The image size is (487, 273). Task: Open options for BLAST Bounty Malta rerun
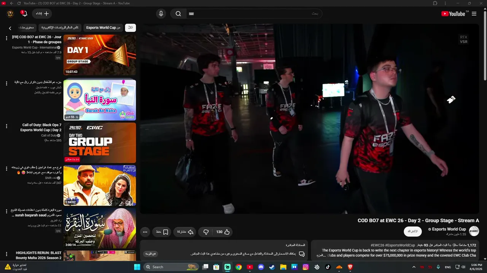pos(6,254)
